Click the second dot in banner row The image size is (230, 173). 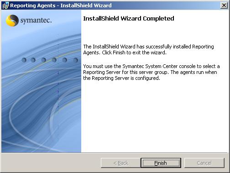33,60
